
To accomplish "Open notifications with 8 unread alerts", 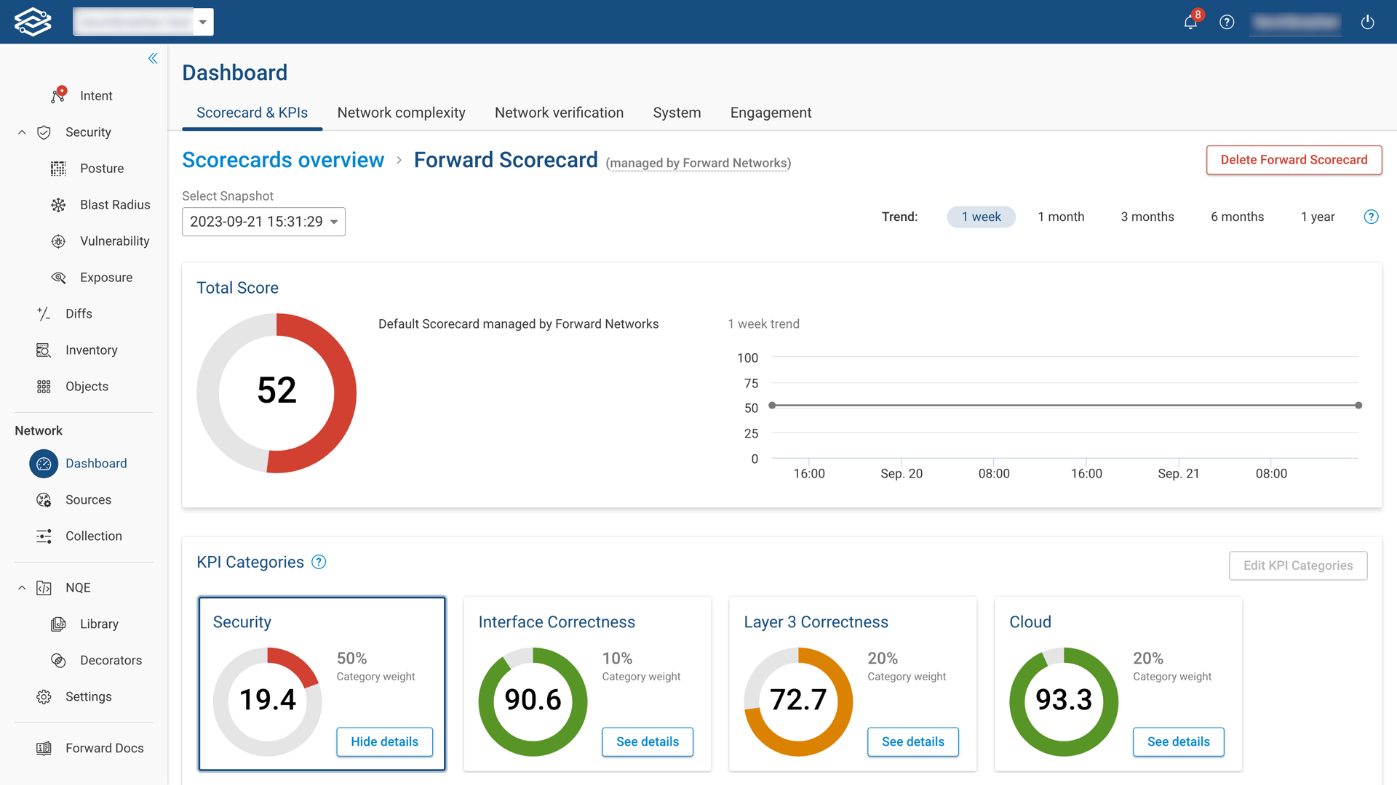I will click(1189, 22).
